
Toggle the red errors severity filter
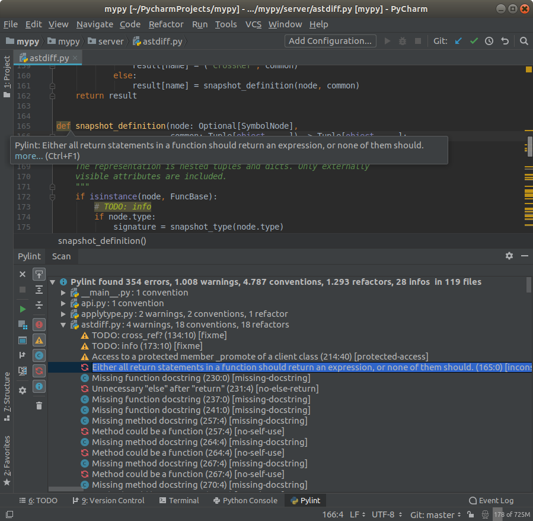coord(39,325)
